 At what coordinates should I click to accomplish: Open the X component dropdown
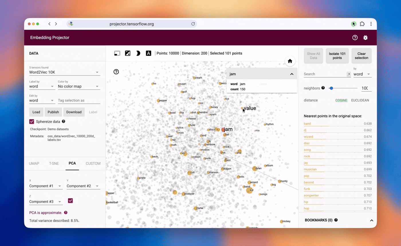click(x=46, y=186)
